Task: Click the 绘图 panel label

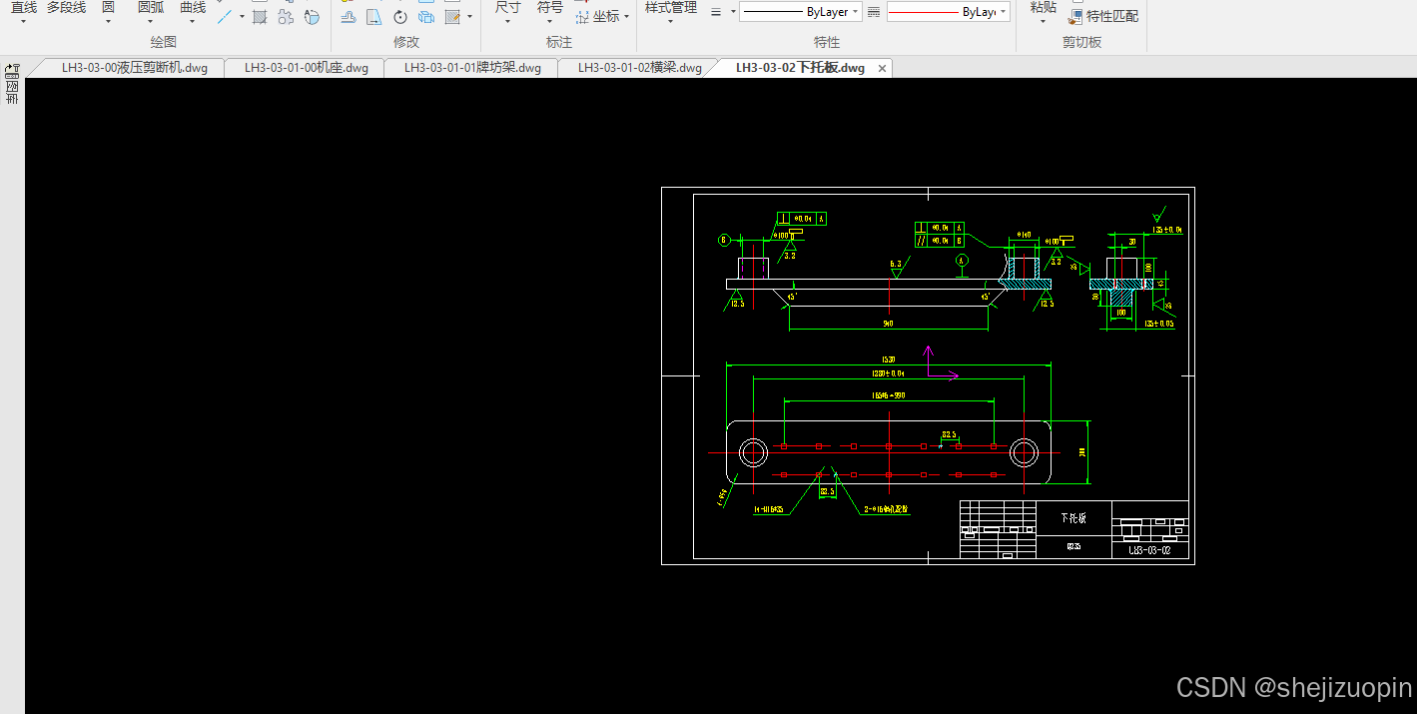Action: click(x=163, y=42)
